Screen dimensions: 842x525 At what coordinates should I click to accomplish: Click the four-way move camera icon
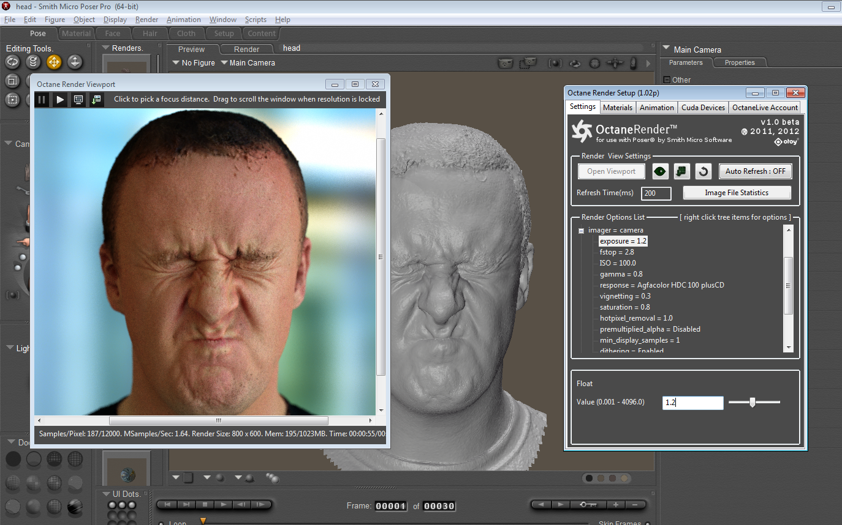point(615,63)
